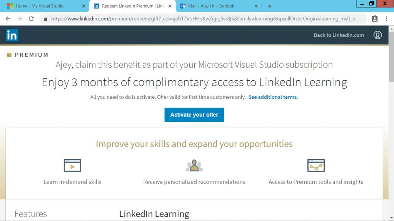This screenshot has height=221, width=394.
Task: Click the vertical scrollbar down arrow
Action: tap(391, 218)
